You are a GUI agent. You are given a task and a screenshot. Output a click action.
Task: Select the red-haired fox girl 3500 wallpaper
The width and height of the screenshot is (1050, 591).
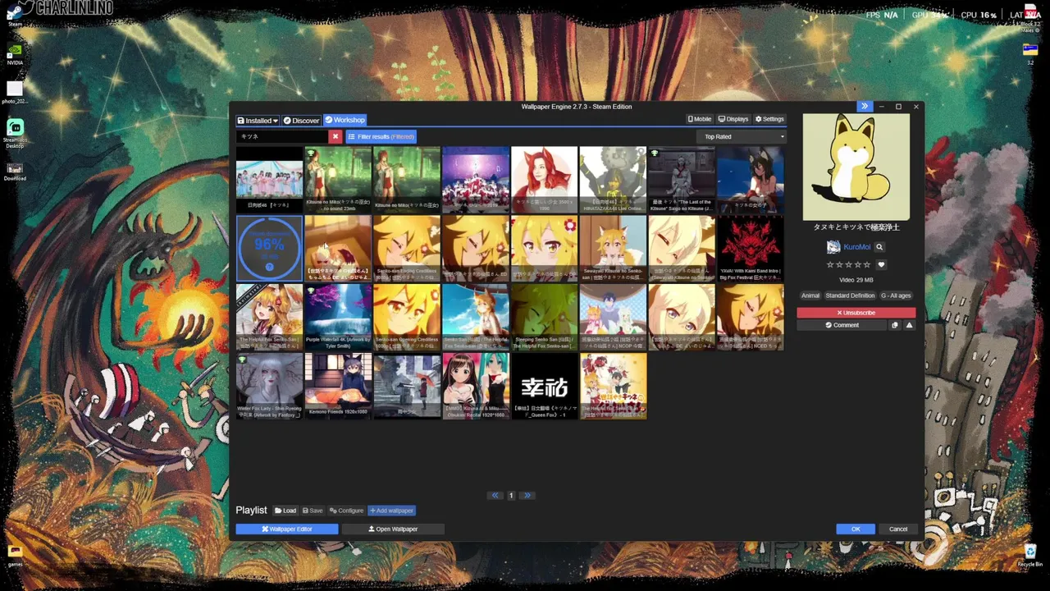pos(544,180)
